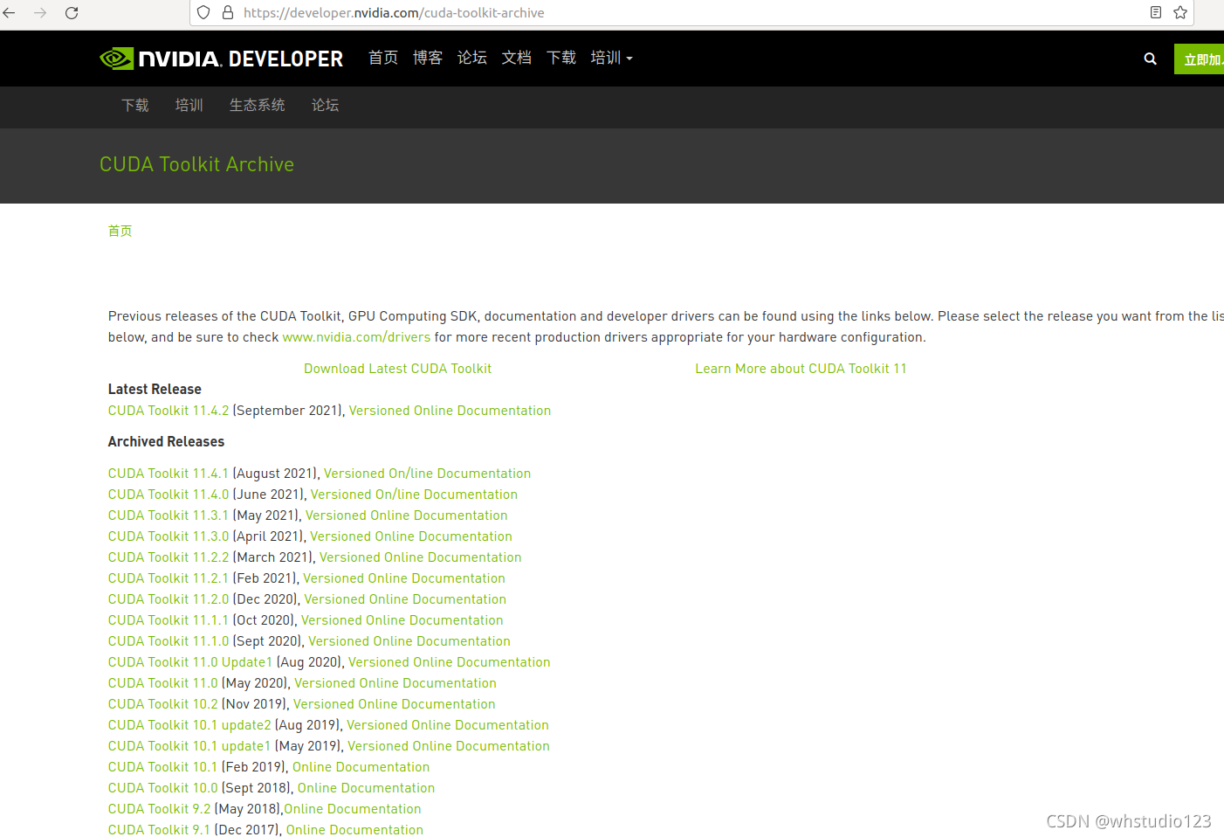1224x837 pixels.
Task: Open documentation for CUDA Toolkit 11.3.1
Action: point(406,515)
